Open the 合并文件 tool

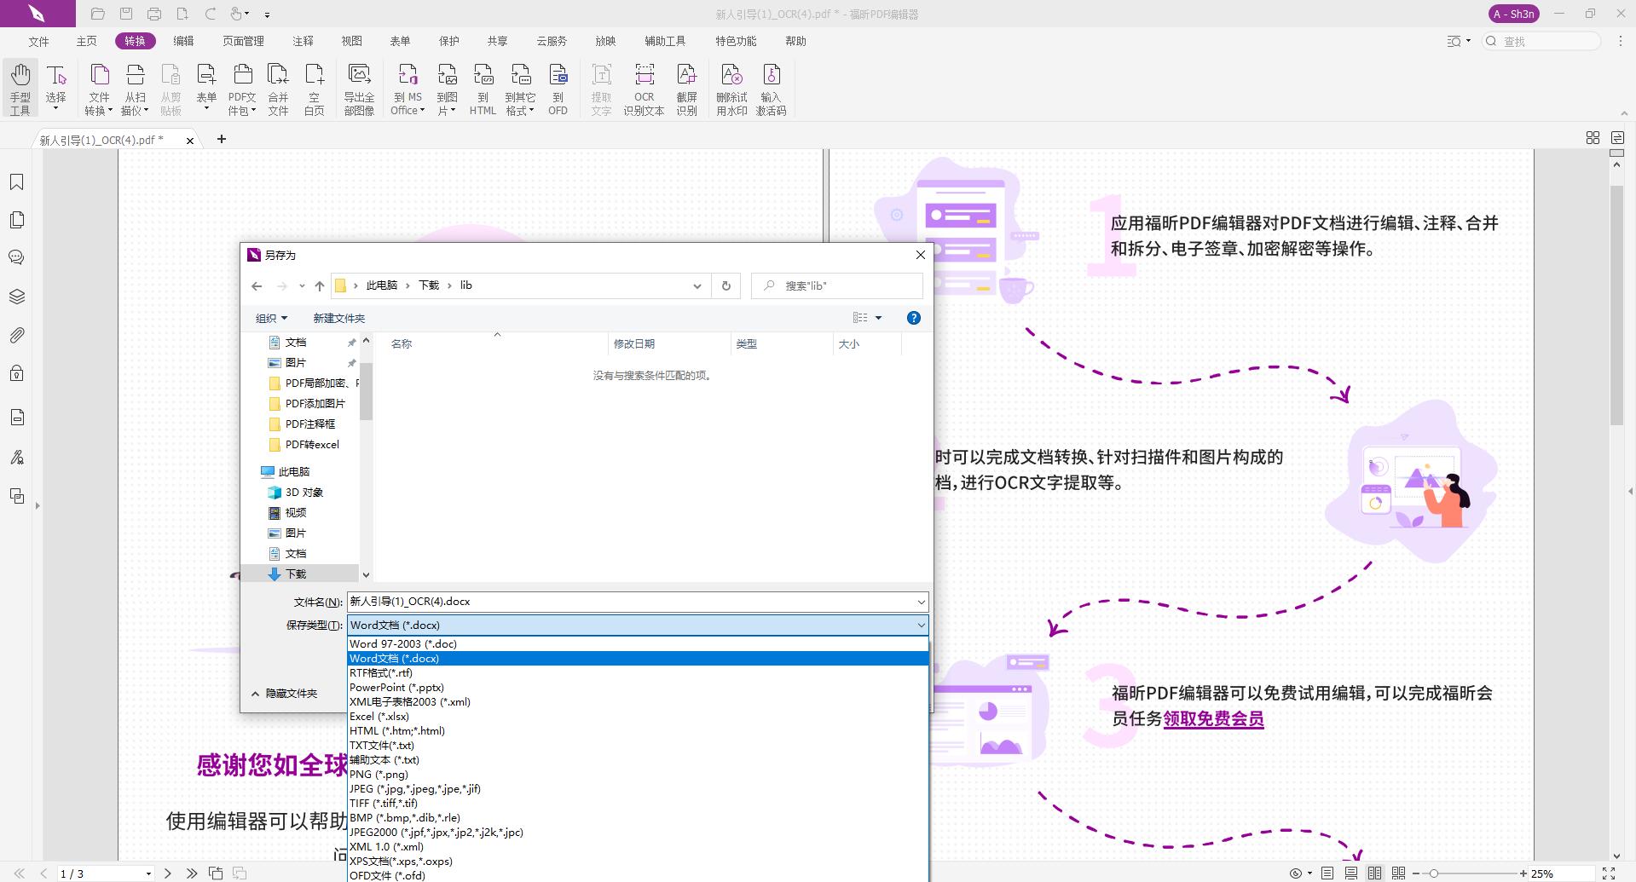(x=278, y=88)
